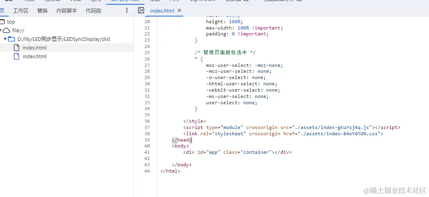Switch to the 工作区 tab

21,11
